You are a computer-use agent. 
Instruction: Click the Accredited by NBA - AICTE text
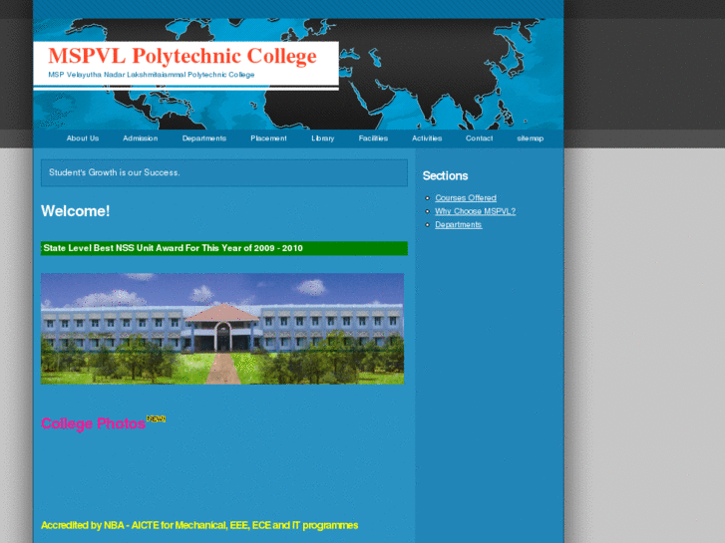click(x=199, y=525)
